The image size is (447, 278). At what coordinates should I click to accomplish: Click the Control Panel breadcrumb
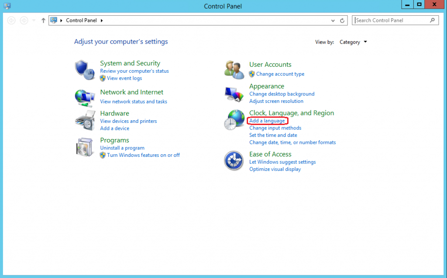coord(81,20)
